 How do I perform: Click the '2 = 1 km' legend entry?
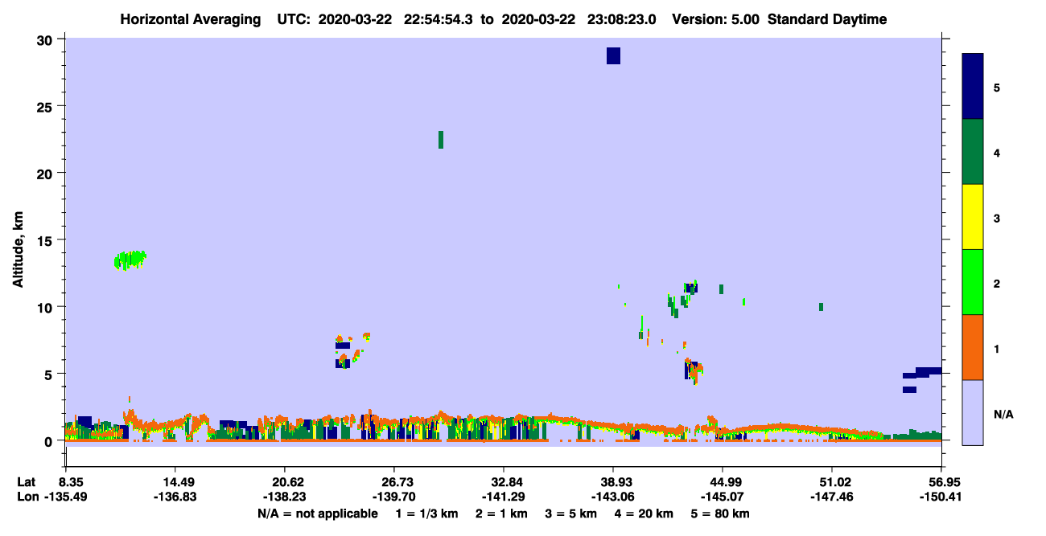click(501, 513)
